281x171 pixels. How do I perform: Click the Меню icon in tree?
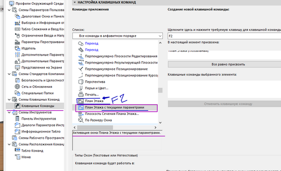[x=18, y=157]
